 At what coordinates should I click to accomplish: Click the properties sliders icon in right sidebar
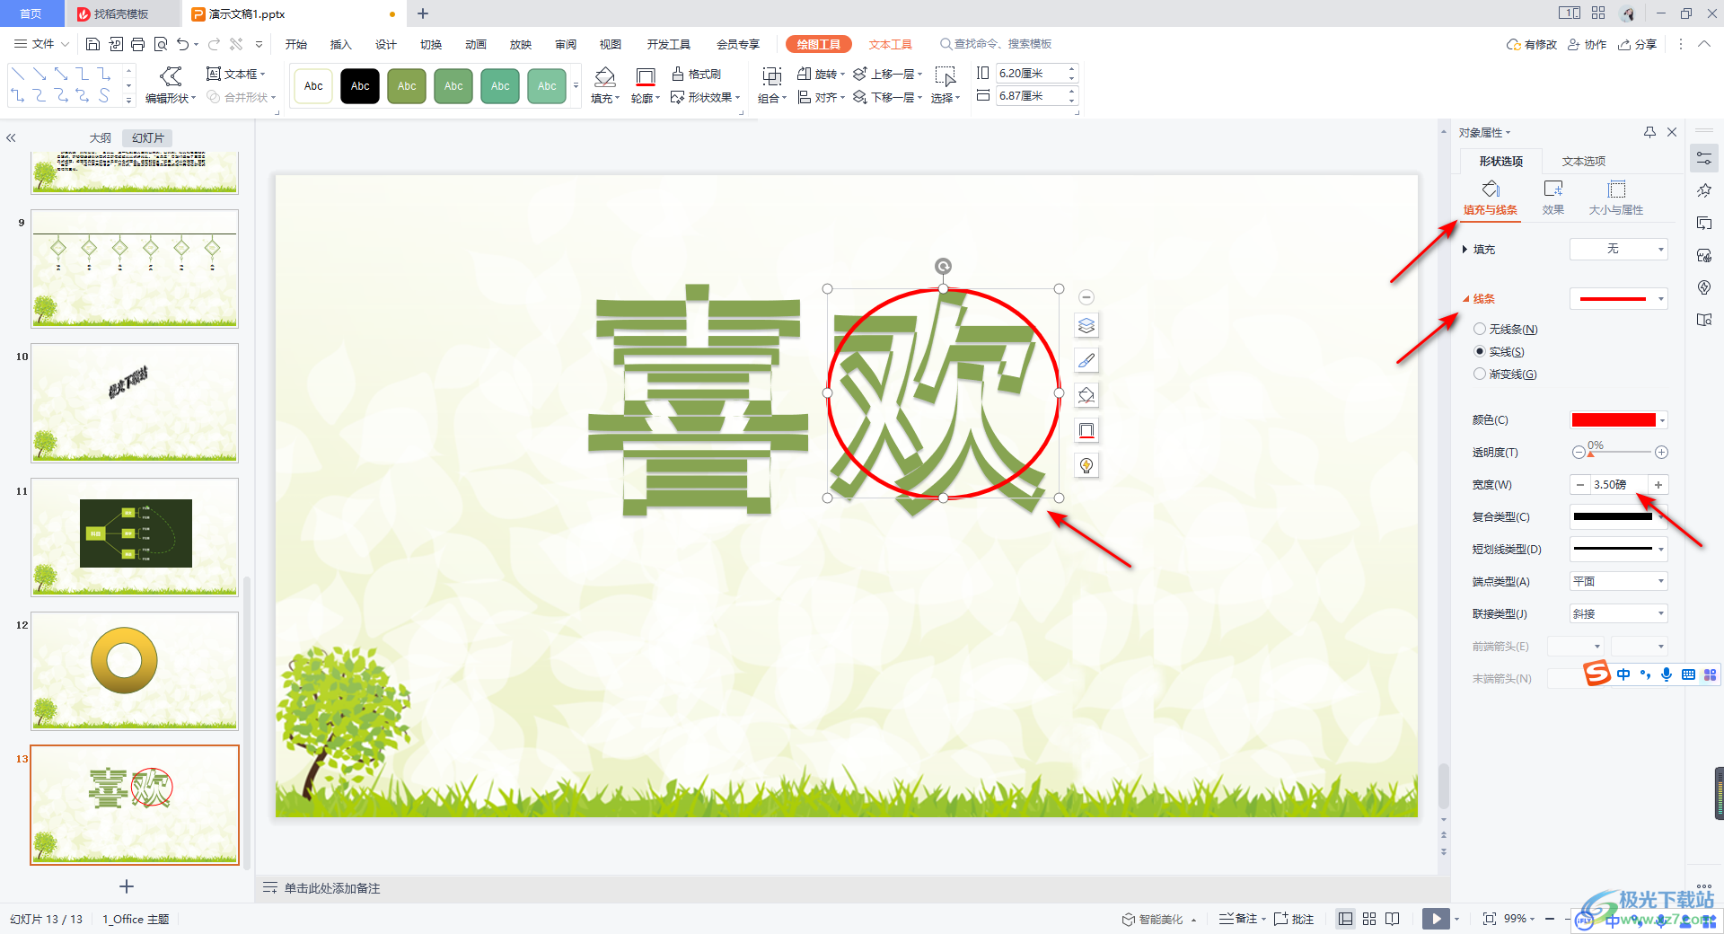point(1704,159)
